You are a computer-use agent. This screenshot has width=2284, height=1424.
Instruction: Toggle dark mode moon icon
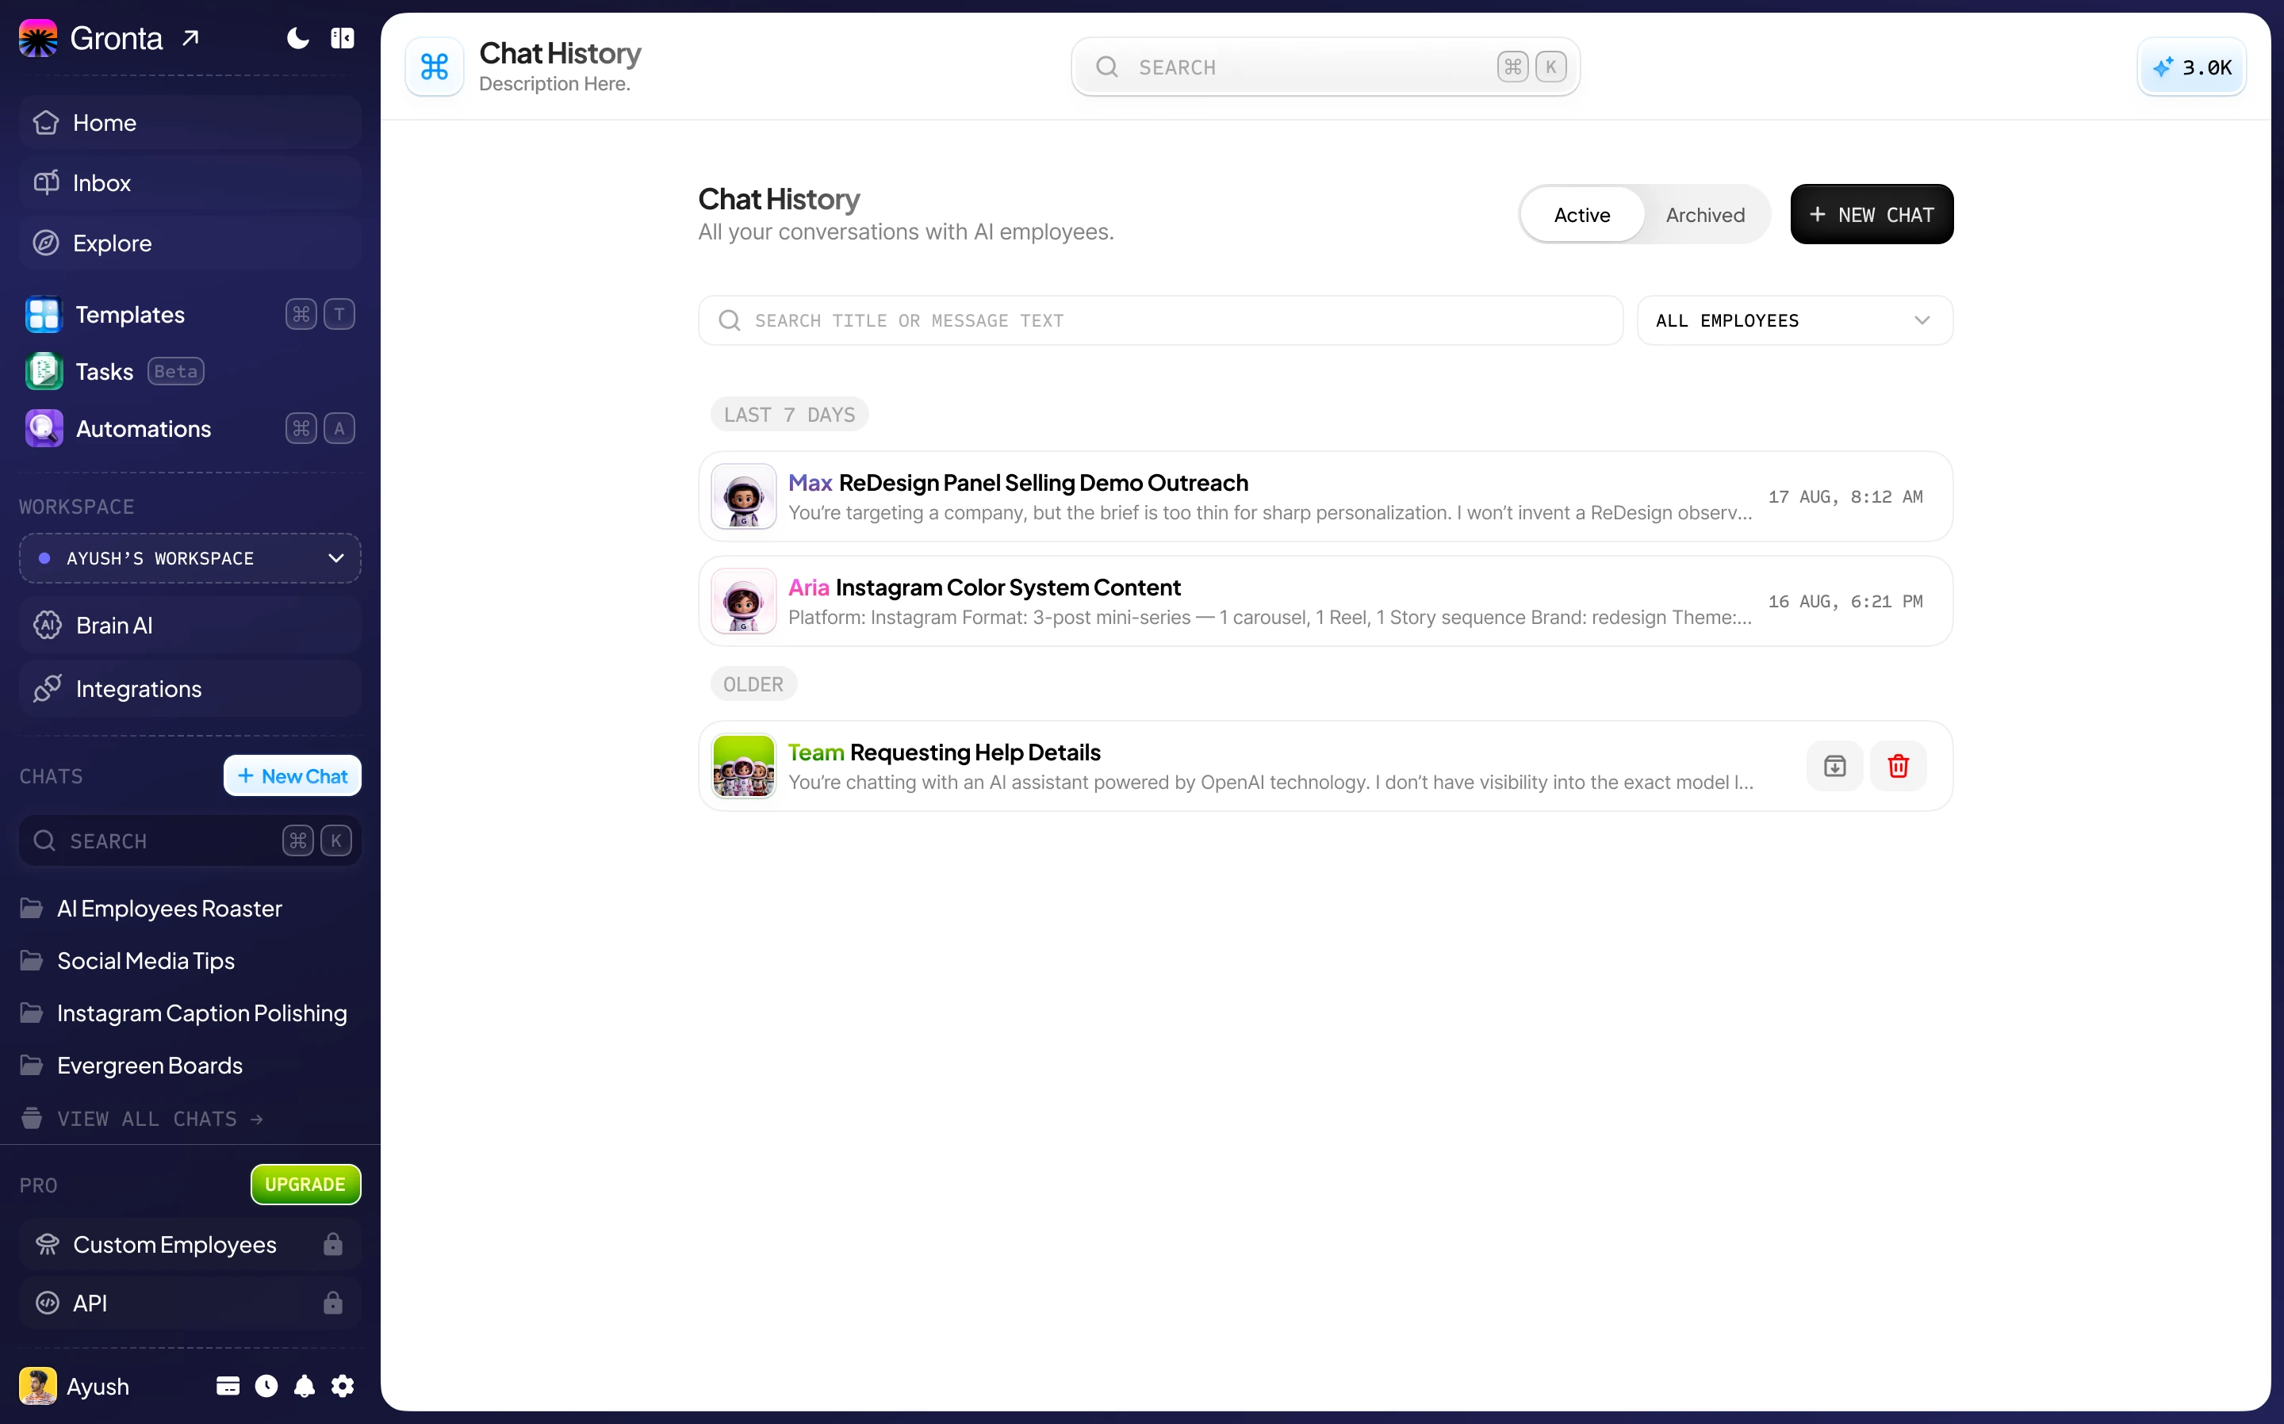click(297, 39)
